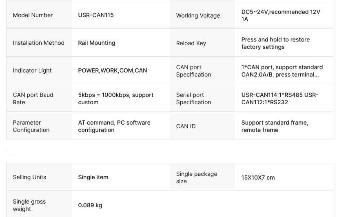Screen dimensions: 337x217
Task: Click the 5kbps ~ 1000kbps baud rate value
Action: [115, 99]
